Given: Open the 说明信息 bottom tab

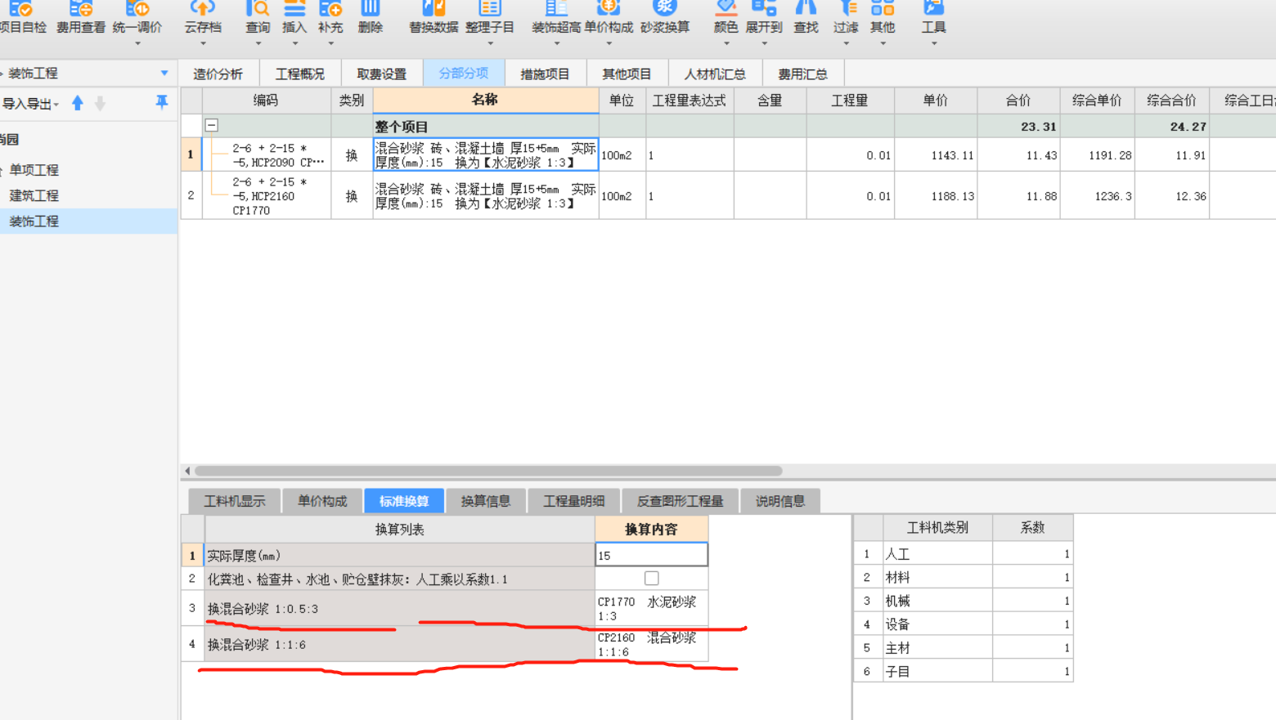Looking at the screenshot, I should pos(780,501).
